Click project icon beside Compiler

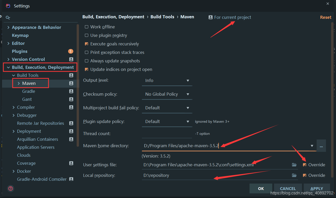[x=71, y=107]
